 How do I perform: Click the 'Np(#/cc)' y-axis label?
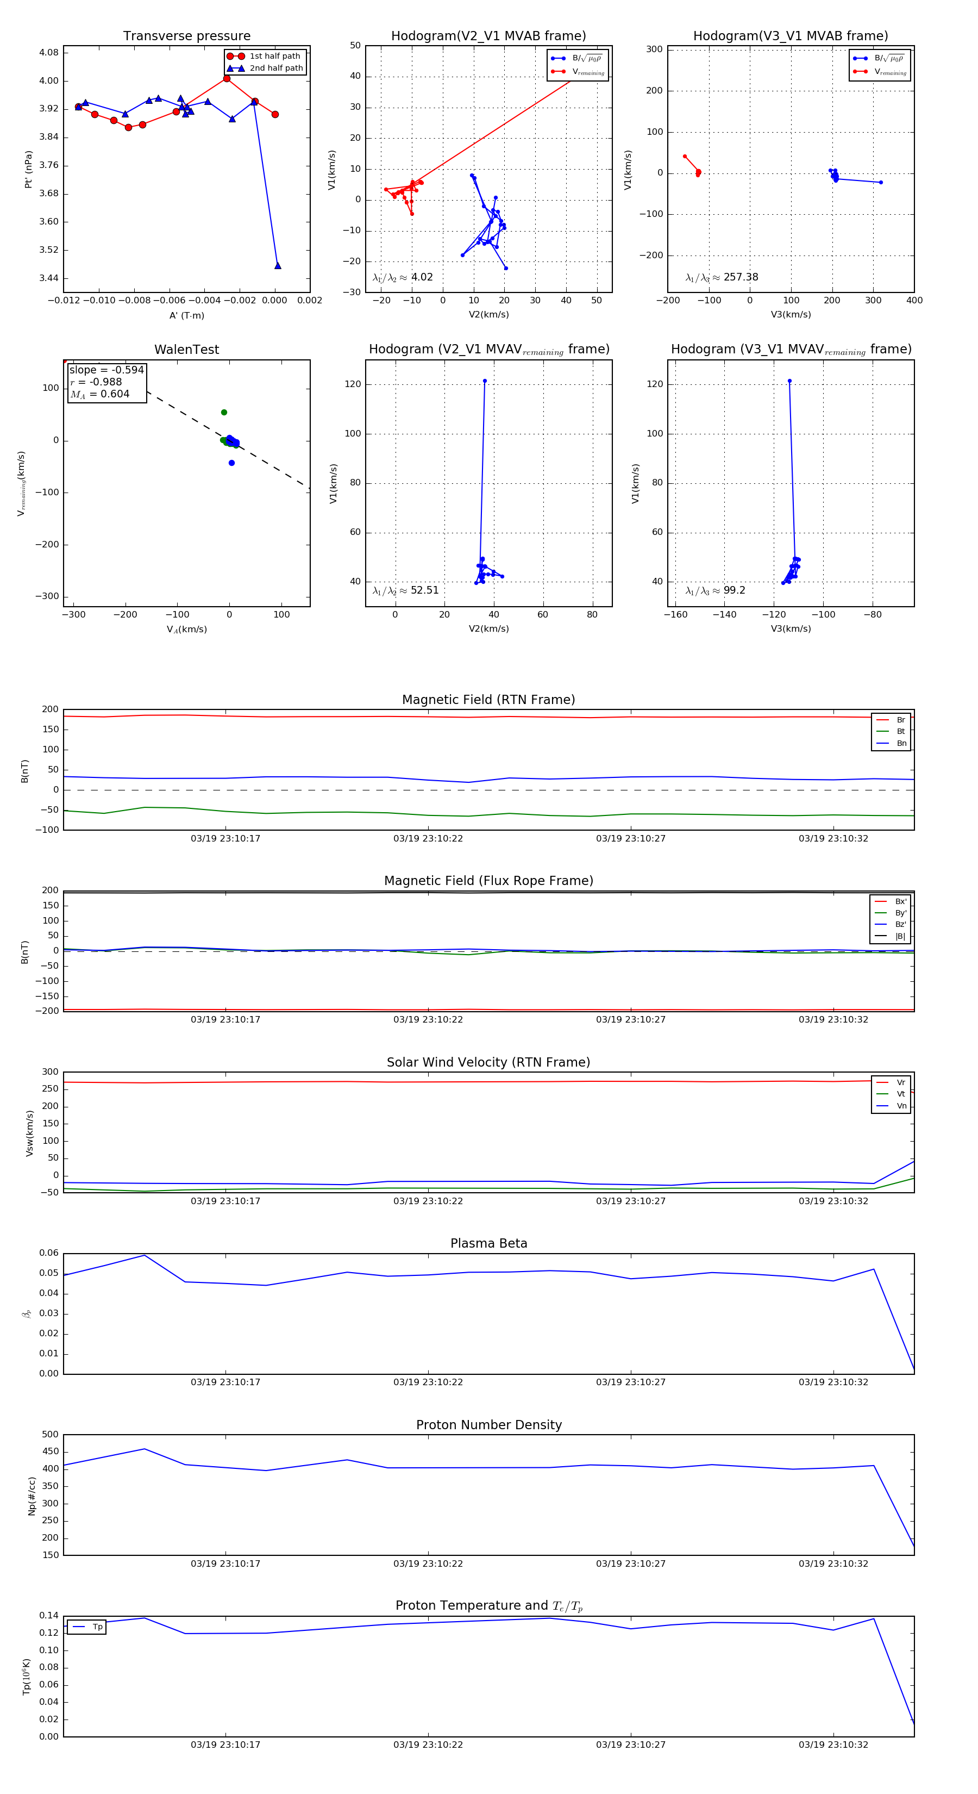click(x=32, y=1496)
